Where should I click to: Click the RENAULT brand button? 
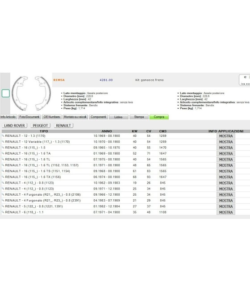click(63, 126)
